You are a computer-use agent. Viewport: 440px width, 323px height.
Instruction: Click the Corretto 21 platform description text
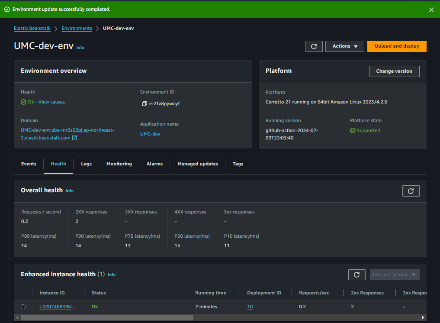coord(326,102)
